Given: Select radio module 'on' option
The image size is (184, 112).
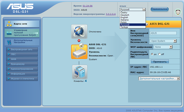Looking at the screenshot, I should click(152, 54).
